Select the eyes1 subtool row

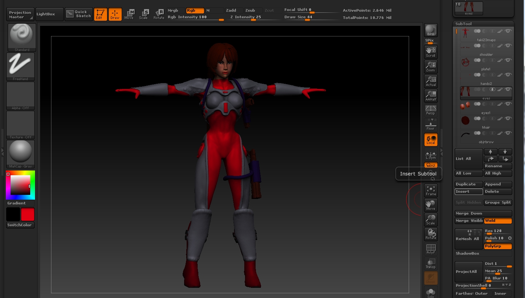pos(486,108)
